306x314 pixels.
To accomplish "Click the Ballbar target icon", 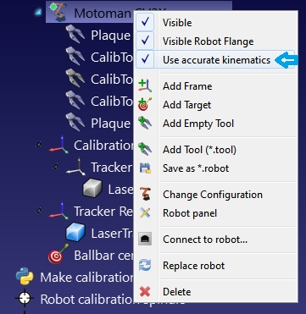I will click(x=58, y=255).
